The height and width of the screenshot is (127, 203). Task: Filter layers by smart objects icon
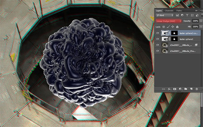tap(197, 15)
